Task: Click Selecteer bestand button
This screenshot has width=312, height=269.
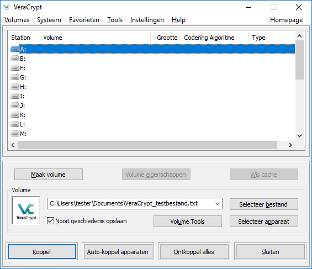Action: (263, 204)
